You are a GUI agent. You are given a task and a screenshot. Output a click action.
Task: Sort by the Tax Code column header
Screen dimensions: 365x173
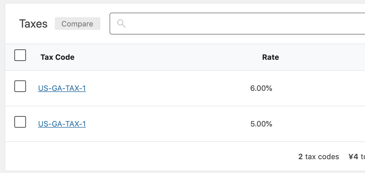[x=57, y=57]
